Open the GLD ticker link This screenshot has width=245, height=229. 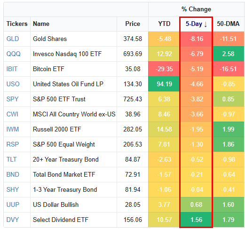coord(13,39)
